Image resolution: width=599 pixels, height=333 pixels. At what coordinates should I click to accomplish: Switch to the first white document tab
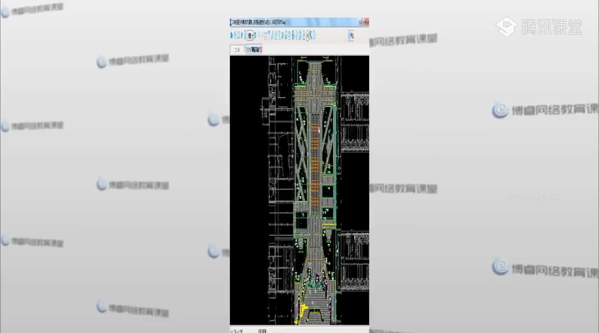click(x=238, y=50)
